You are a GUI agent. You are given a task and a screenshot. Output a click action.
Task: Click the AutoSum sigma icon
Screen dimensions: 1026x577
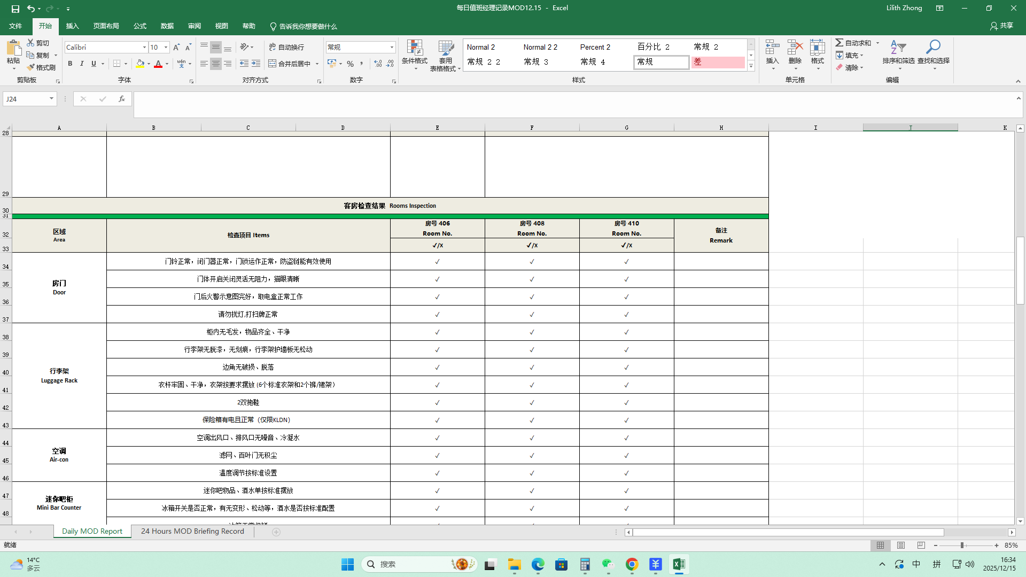pos(840,43)
